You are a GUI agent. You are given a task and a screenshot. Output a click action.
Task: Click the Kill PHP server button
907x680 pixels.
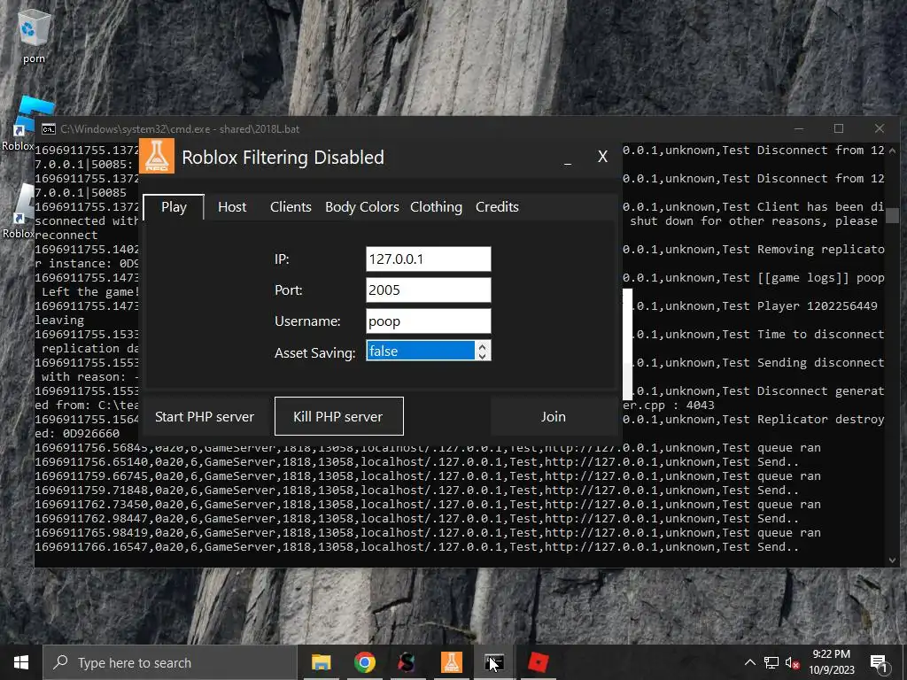pyautogui.click(x=339, y=416)
